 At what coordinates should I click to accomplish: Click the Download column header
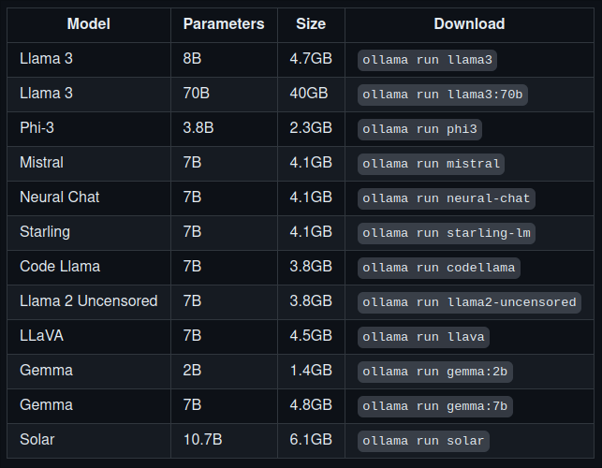(469, 24)
